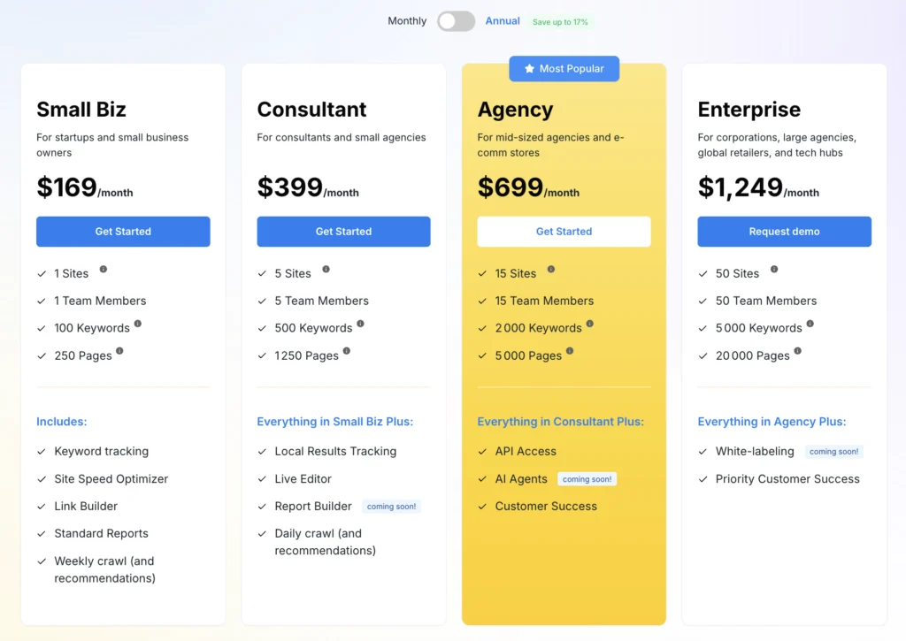The height and width of the screenshot is (641, 906).
Task: Click info icon beside 250 Pages
Action: tap(119, 351)
